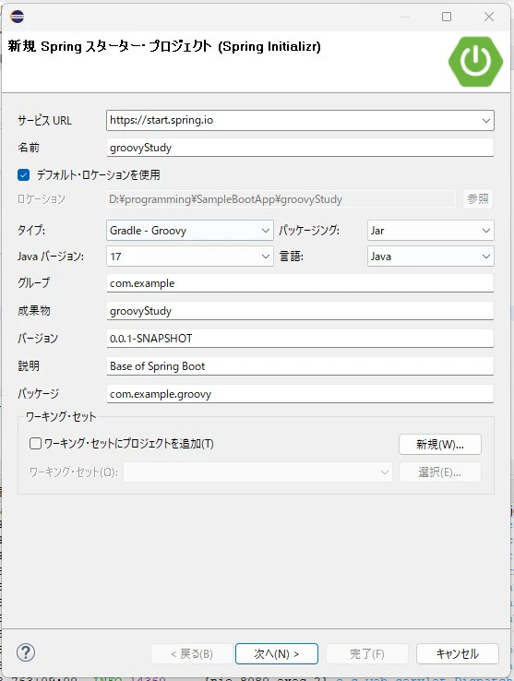514x681 pixels.
Task: Open the help question mark icon
Action: tap(26, 652)
